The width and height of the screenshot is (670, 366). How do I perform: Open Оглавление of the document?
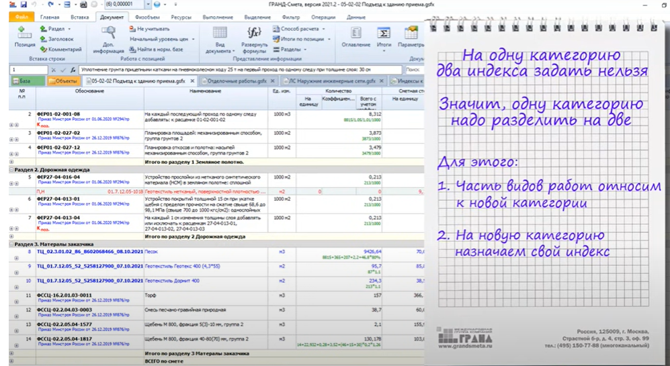tap(356, 37)
